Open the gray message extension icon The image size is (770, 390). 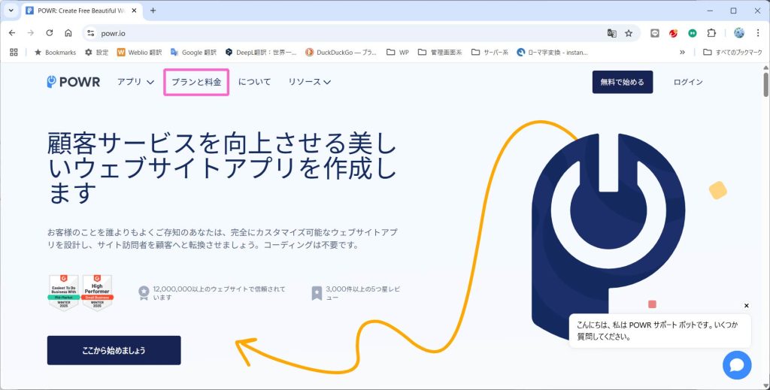pyautogui.click(x=655, y=33)
